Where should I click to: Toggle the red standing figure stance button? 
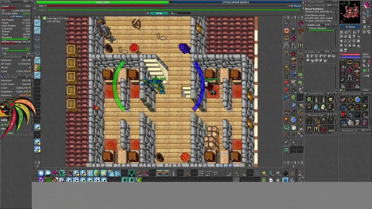click(369, 61)
